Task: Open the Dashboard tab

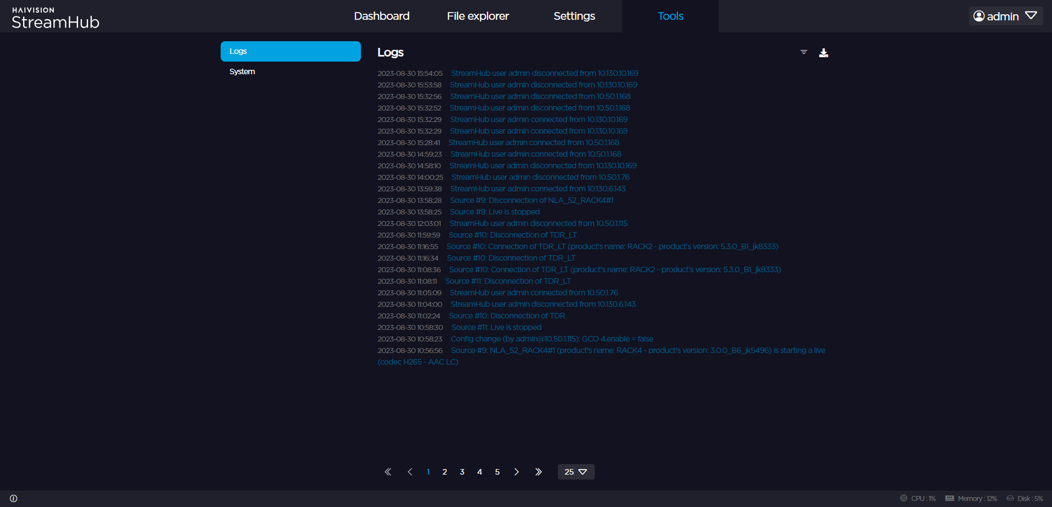Action: (x=381, y=16)
